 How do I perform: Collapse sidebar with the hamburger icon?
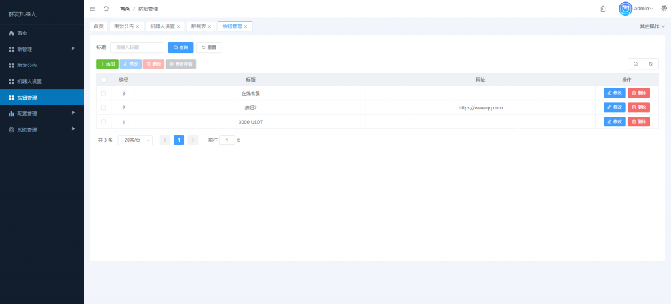tap(92, 9)
